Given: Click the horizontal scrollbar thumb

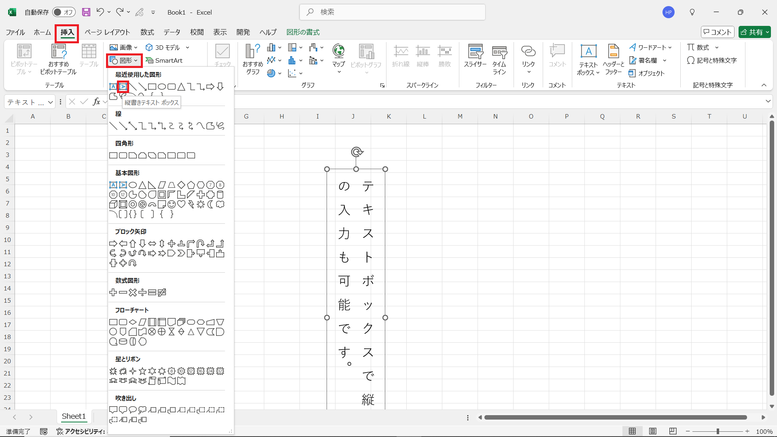Looking at the screenshot, I should coord(616,417).
